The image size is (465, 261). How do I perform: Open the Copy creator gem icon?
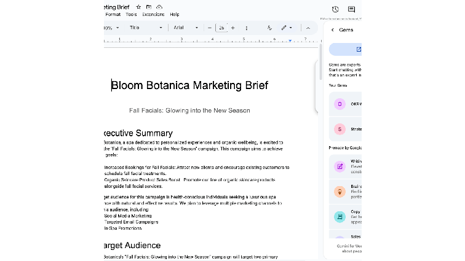point(340,217)
